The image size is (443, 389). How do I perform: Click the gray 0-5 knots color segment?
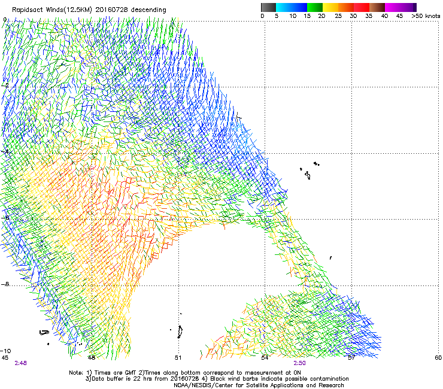click(268, 7)
